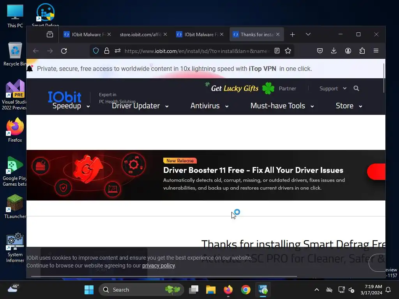Open Firefox application menu
Image resolution: width=399 pixels, height=299 pixels.
tap(376, 51)
